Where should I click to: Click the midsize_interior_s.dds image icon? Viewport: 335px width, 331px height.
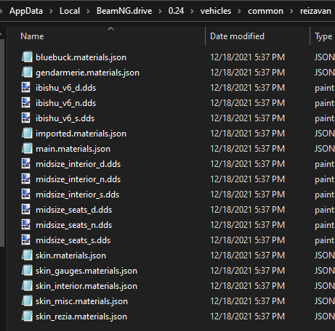(x=26, y=194)
